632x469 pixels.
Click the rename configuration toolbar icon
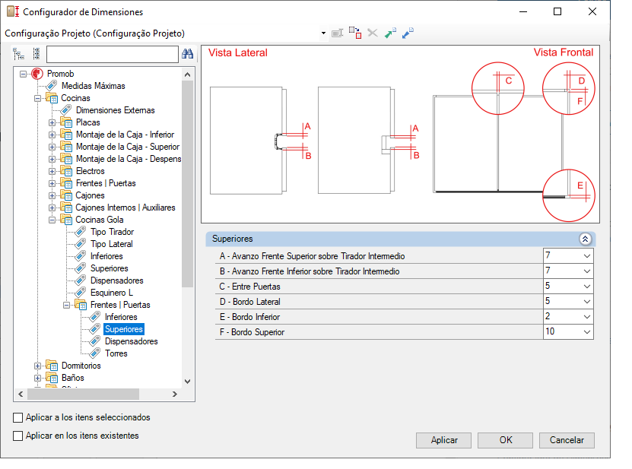tap(338, 33)
